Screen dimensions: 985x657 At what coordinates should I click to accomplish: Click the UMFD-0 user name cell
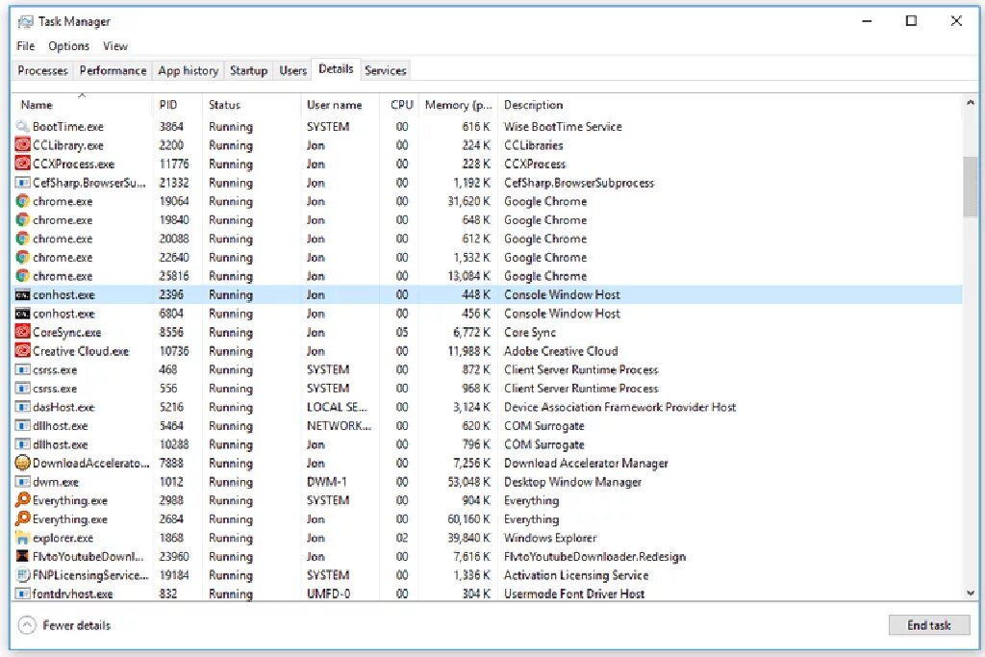tap(329, 594)
